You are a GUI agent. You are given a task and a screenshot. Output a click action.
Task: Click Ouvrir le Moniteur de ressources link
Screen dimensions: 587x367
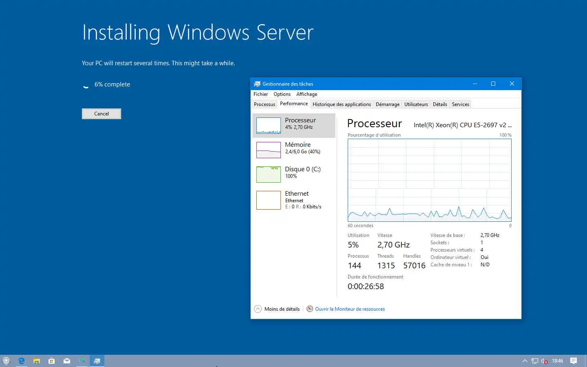(350, 309)
